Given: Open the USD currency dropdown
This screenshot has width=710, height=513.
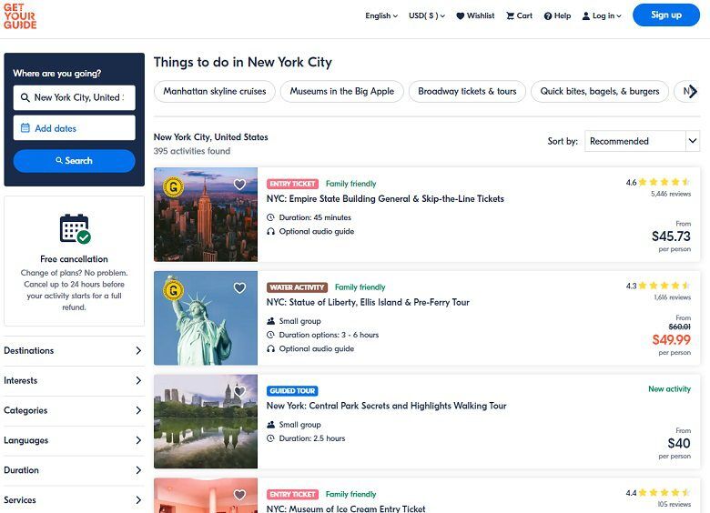Looking at the screenshot, I should coord(427,15).
